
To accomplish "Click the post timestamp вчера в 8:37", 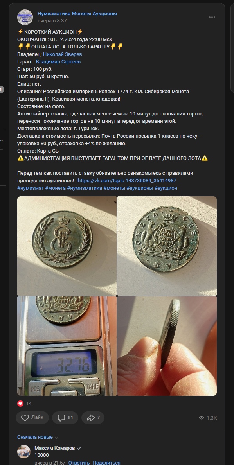I will coord(52,21).
